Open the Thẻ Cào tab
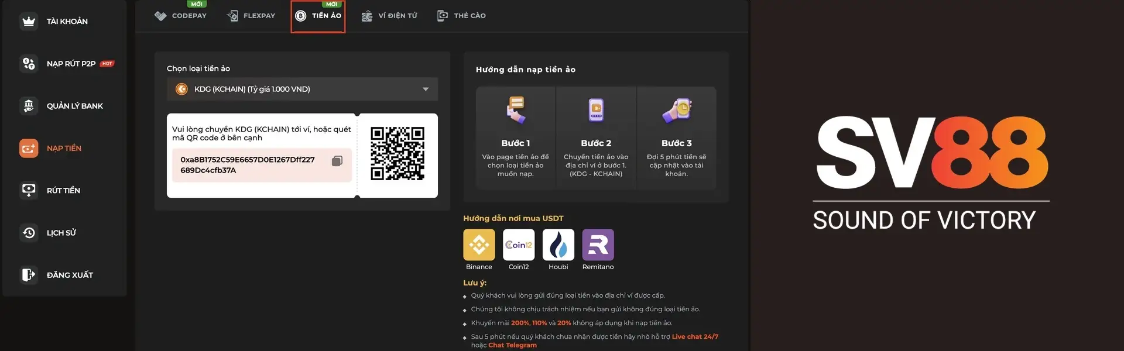Viewport: 1124px width, 351px height. (462, 16)
